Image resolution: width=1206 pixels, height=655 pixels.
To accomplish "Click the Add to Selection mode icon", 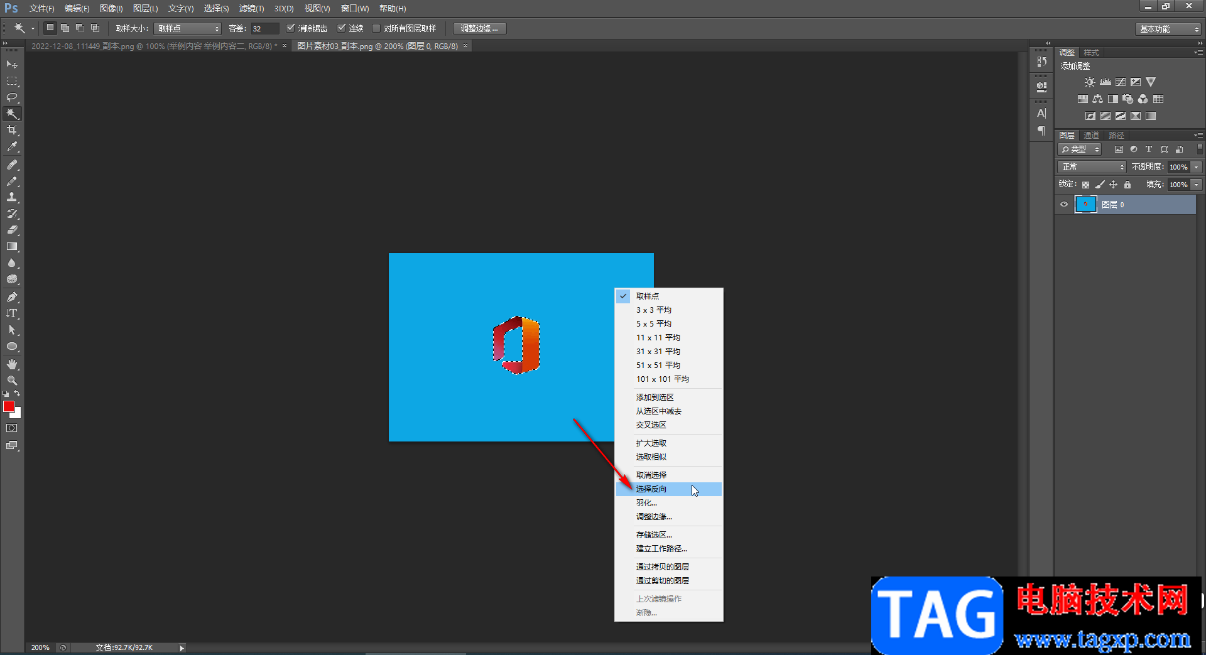I will point(65,28).
